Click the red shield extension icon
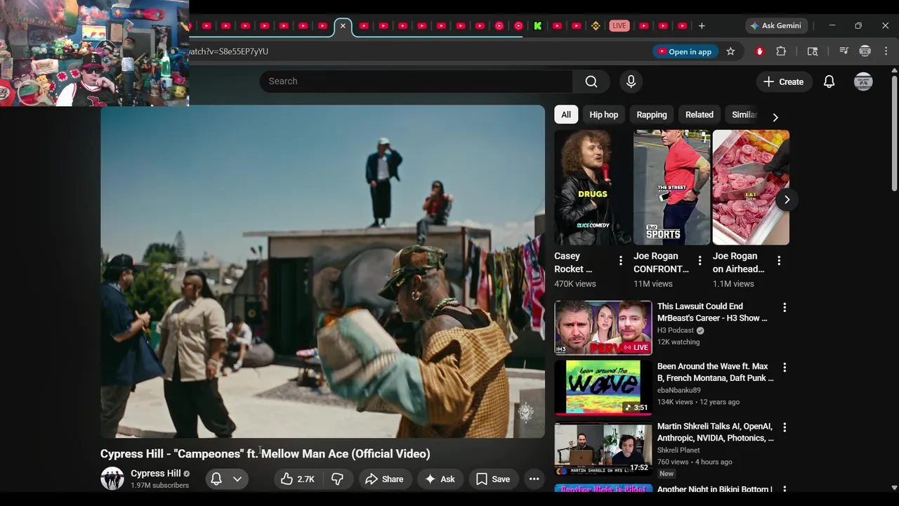899x506 pixels. point(759,51)
